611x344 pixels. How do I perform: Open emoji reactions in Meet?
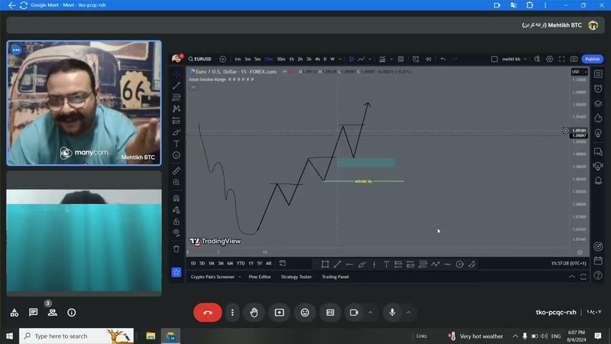(305, 313)
